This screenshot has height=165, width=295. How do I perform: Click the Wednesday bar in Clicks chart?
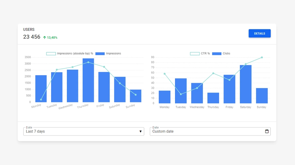(197, 93)
